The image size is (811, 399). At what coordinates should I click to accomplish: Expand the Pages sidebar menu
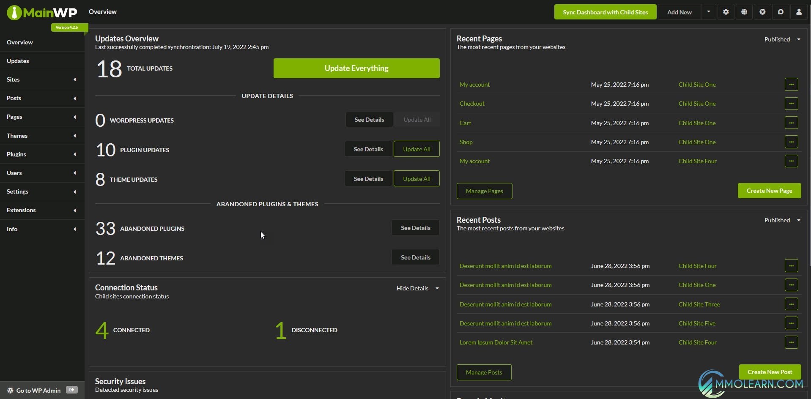[42, 117]
